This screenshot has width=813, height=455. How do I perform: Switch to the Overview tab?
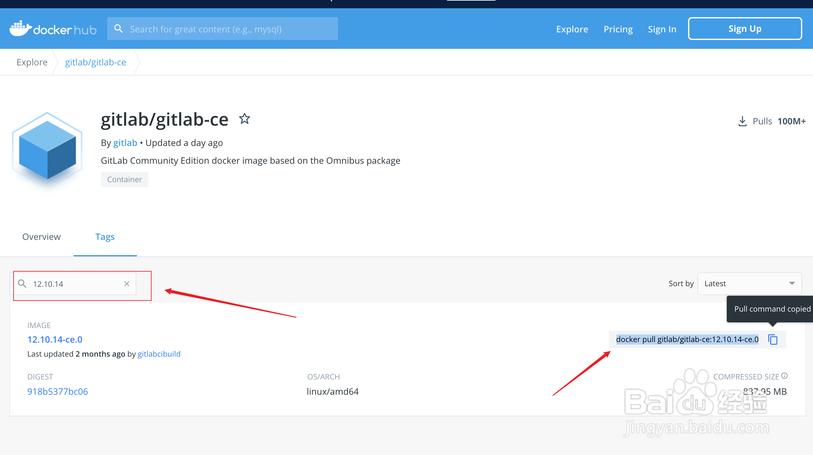coord(41,237)
